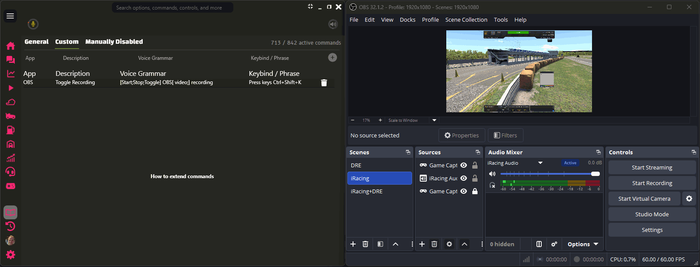Viewport: 700px width, 267px height.
Task: Open scene filters icon in the Scenes dock
Action: pyautogui.click(x=380, y=244)
